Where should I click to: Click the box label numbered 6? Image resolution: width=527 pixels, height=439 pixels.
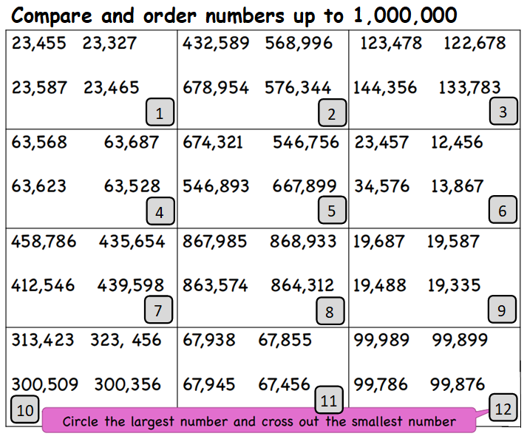tap(503, 209)
